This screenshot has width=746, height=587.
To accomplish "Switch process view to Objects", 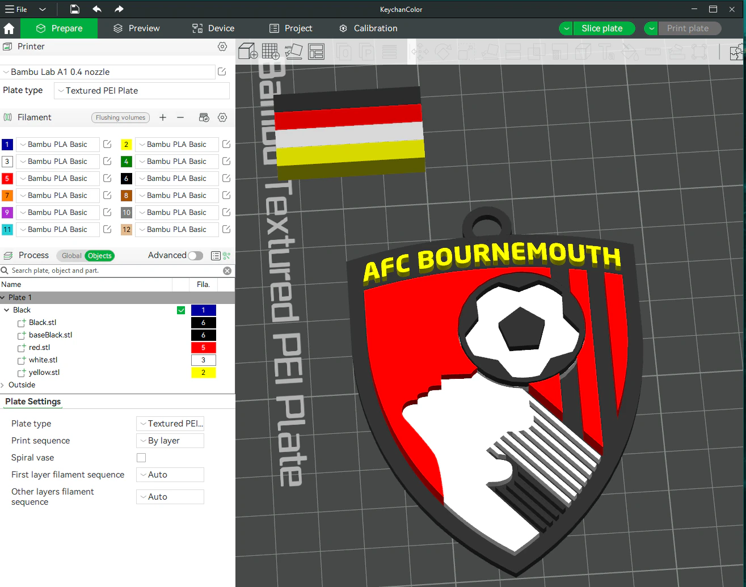I will [x=100, y=256].
